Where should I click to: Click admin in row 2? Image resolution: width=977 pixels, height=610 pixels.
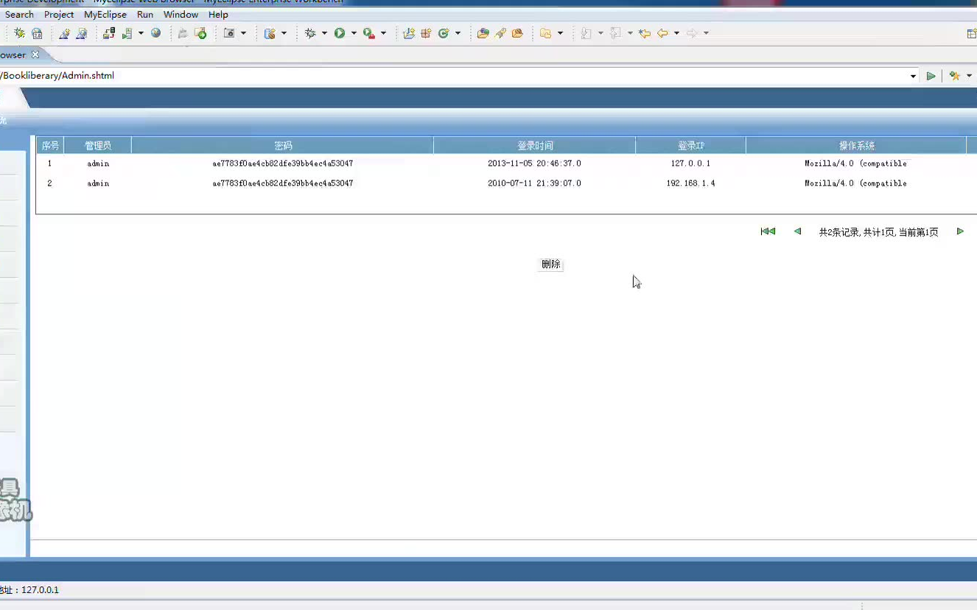98,183
